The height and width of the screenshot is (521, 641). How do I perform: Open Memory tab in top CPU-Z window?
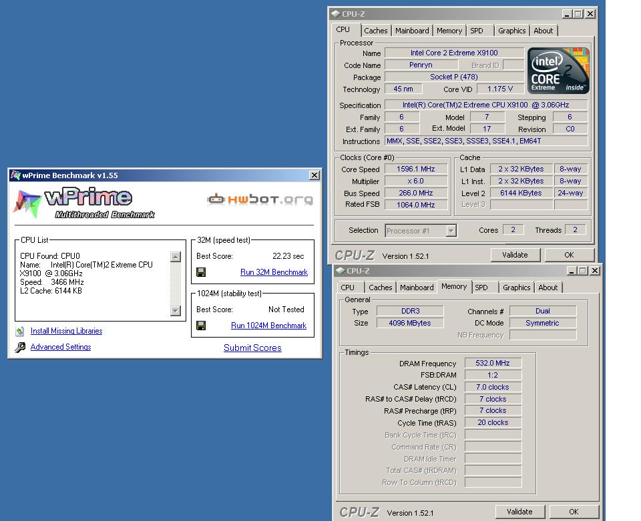(x=449, y=31)
